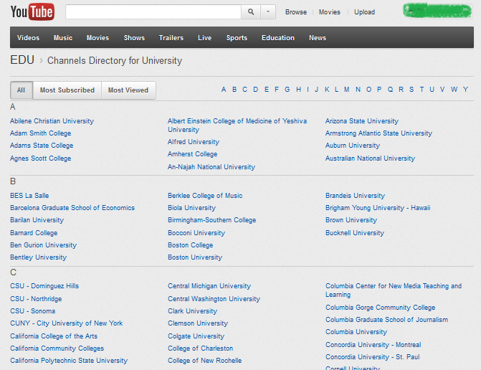Open the Education navigation tab
The height and width of the screenshot is (370, 481).
(278, 38)
